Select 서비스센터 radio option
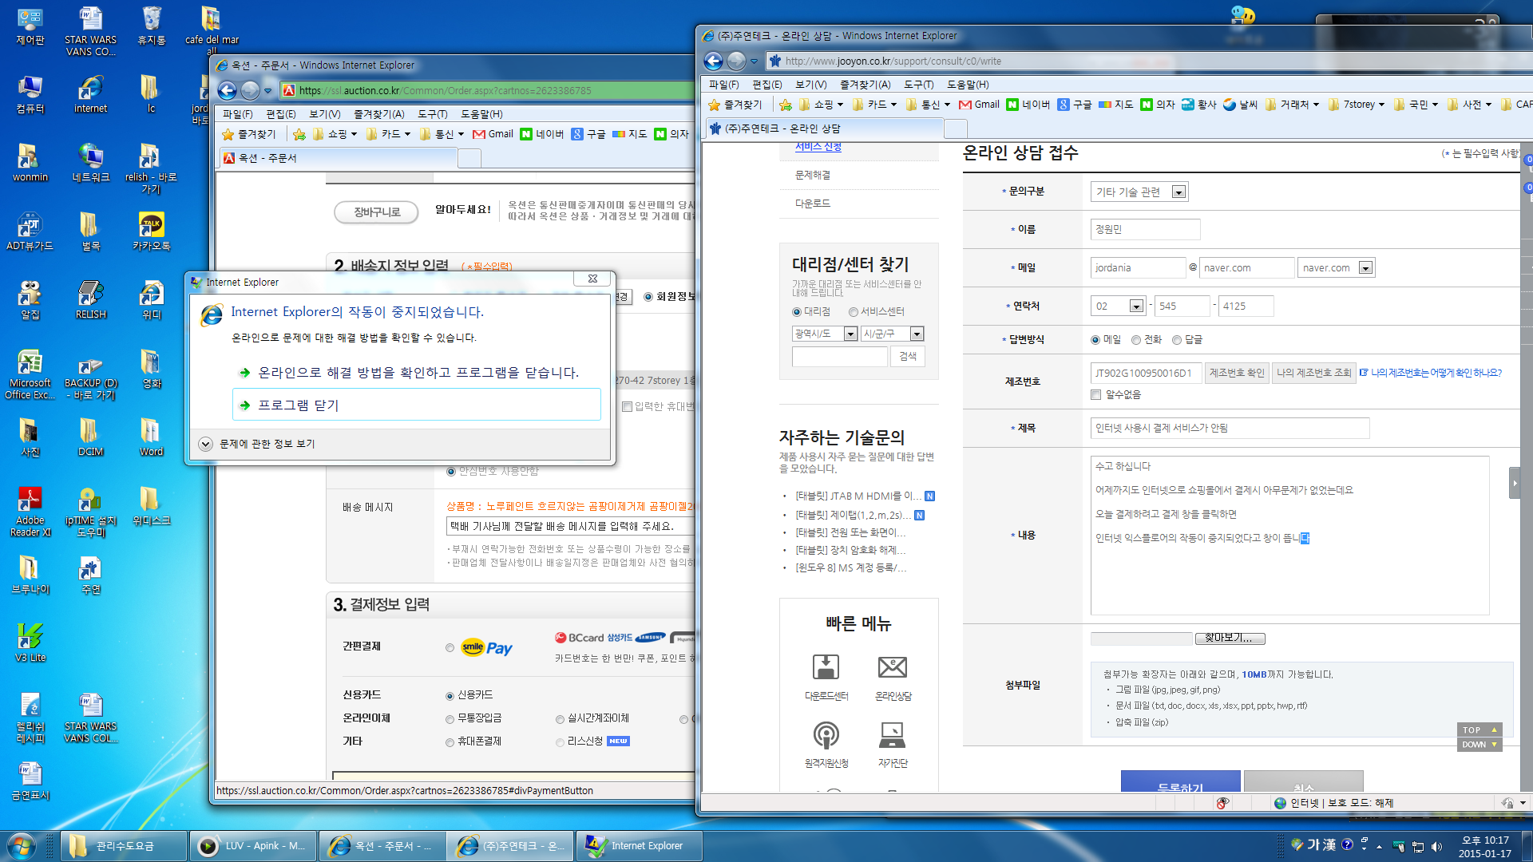 pos(853,312)
